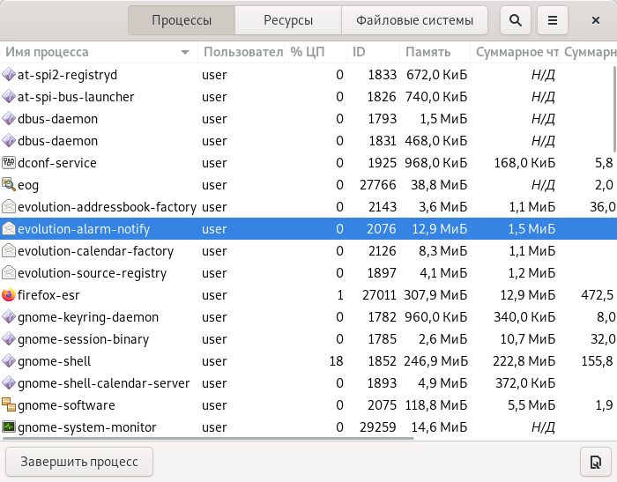
Task: Click the search magnifier icon in header
Action: tap(516, 20)
